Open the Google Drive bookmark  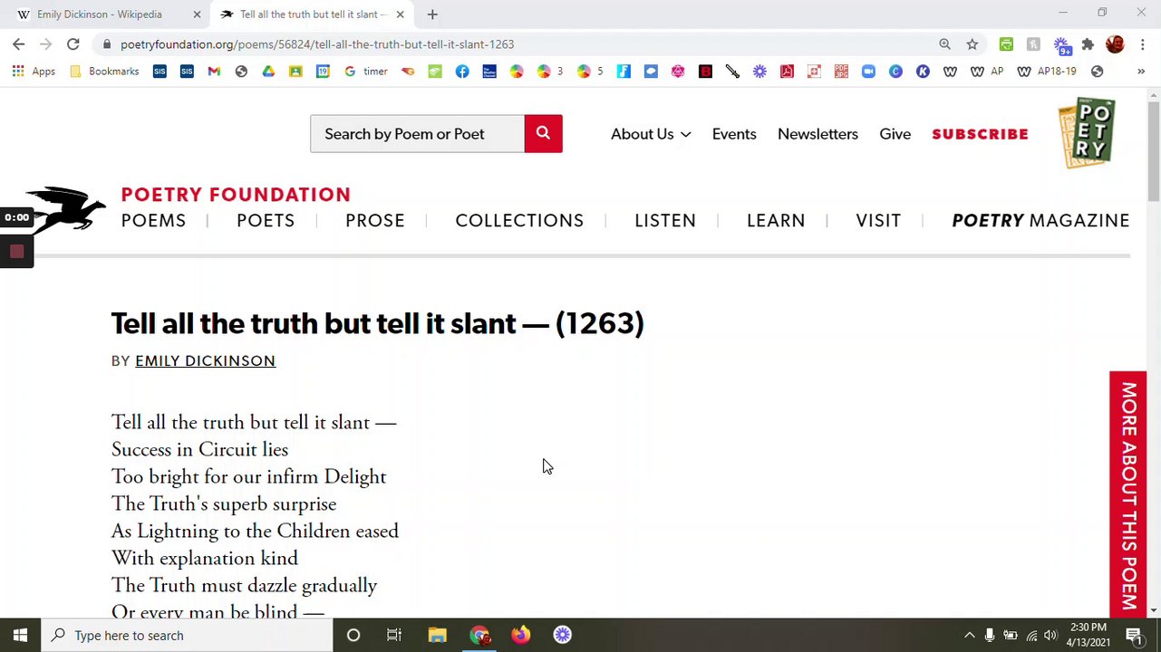268,72
